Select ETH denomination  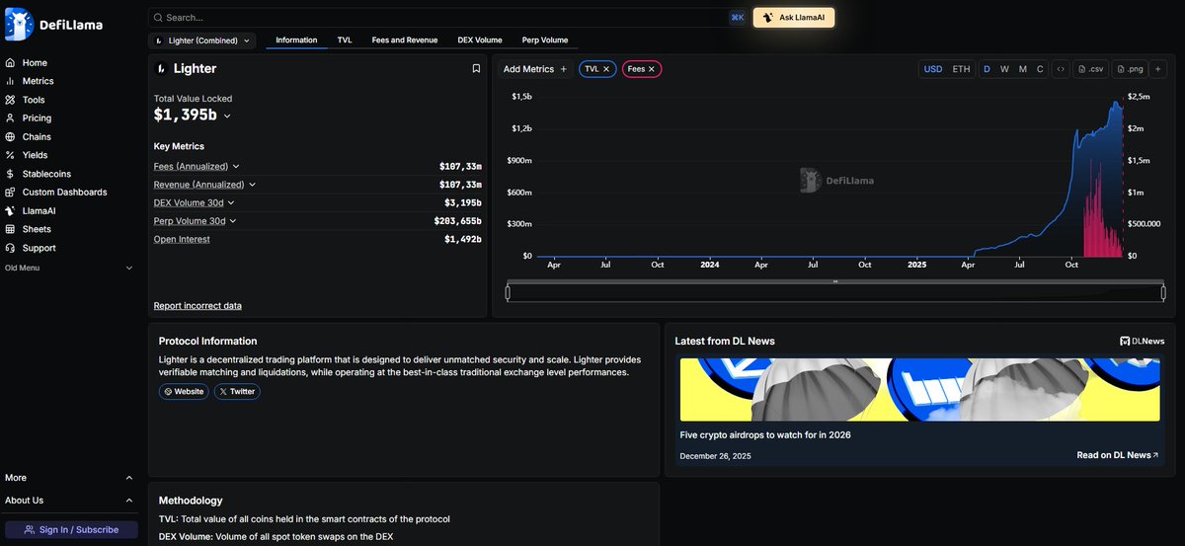961,69
